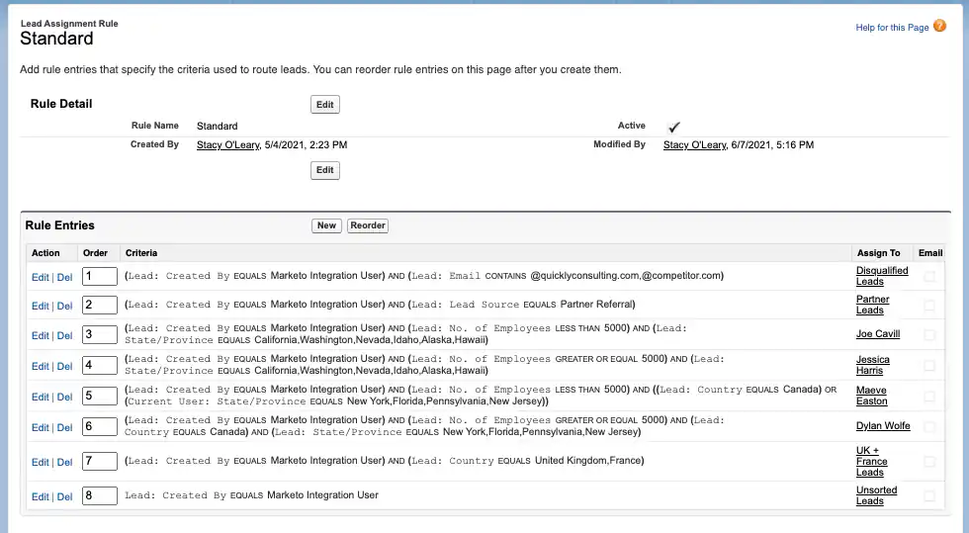Edit rule entry 6
Viewport: 969px width, 533px height.
41,427
